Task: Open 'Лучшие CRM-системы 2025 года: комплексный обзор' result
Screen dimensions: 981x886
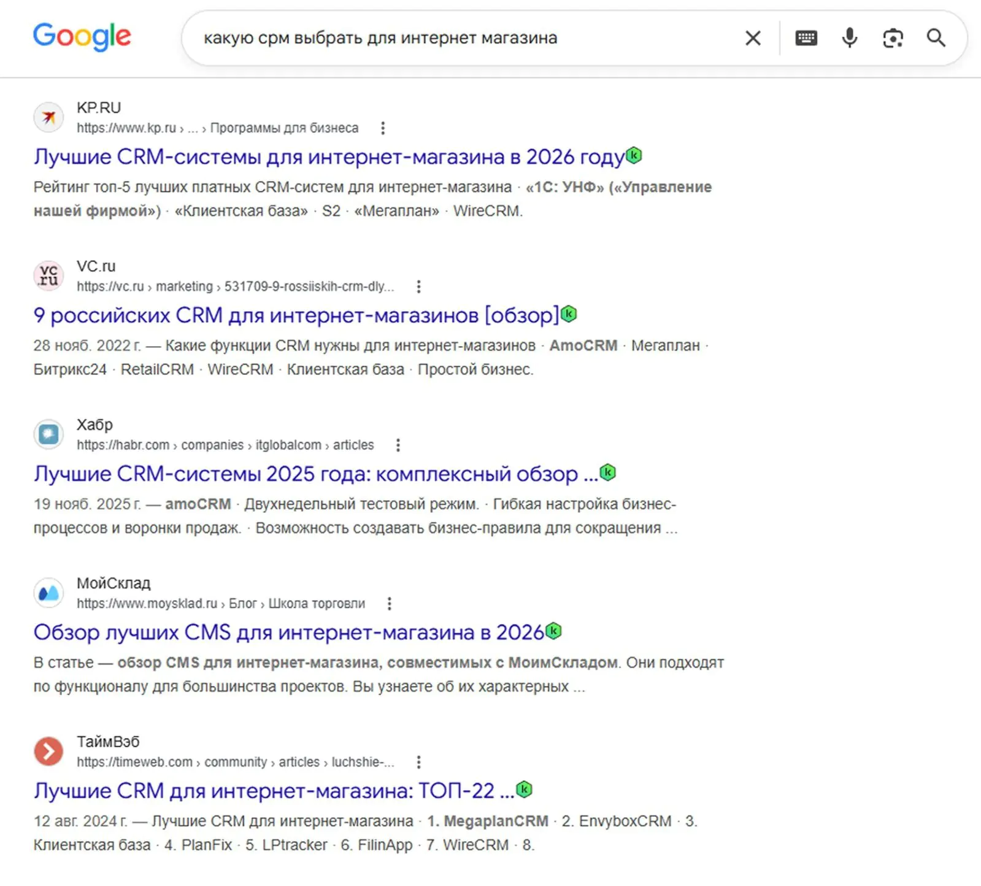Action: click(x=315, y=474)
